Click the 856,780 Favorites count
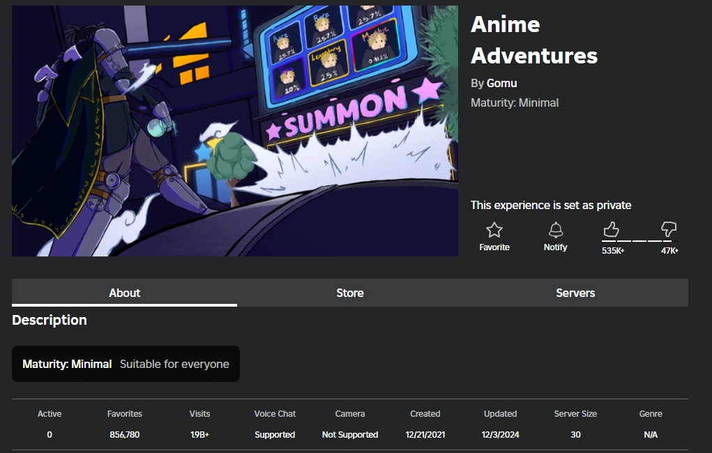 (x=124, y=434)
